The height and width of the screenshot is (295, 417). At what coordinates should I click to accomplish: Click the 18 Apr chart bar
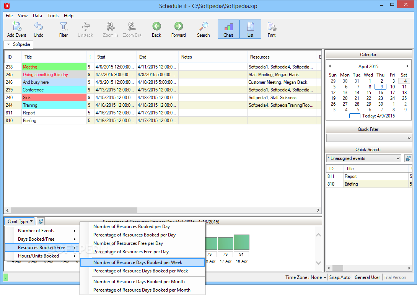[x=241, y=242]
